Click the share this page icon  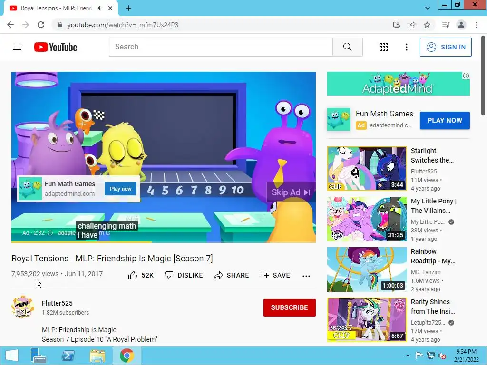412,25
